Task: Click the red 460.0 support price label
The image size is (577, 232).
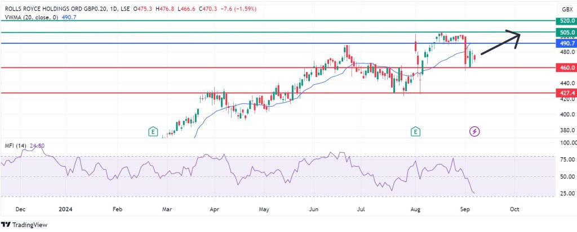Action: click(x=567, y=67)
